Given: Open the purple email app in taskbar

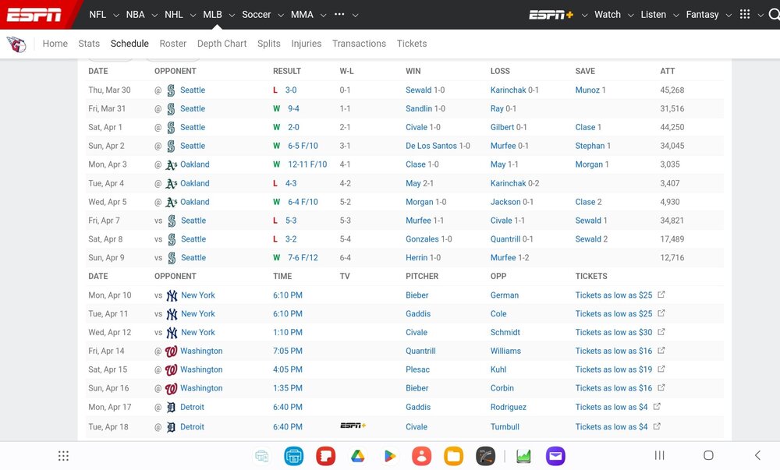Looking at the screenshot, I should pos(555,456).
